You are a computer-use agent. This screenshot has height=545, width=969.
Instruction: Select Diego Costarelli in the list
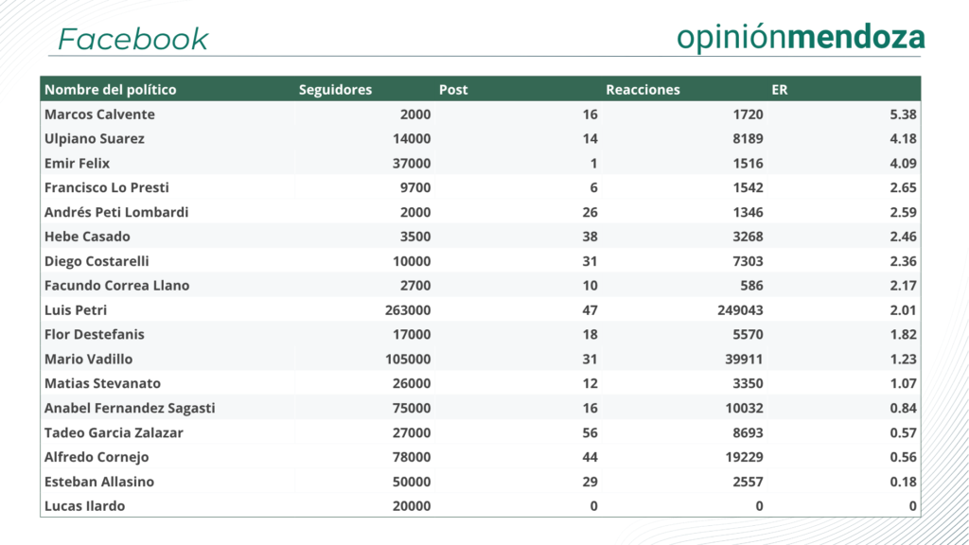pyautogui.click(x=97, y=261)
